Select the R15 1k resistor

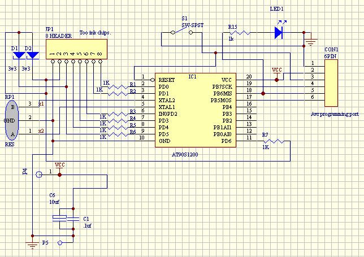point(240,33)
